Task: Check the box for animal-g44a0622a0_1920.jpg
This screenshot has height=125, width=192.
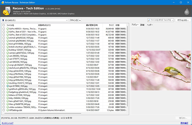Action: [x=4, y=38]
